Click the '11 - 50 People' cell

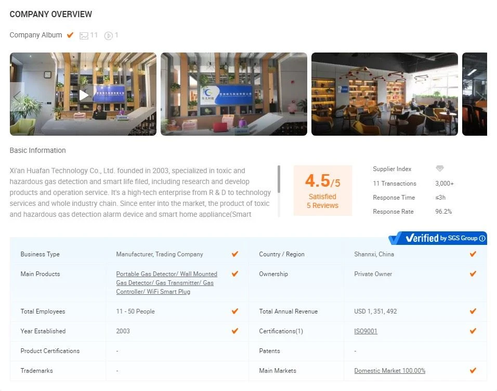click(135, 311)
